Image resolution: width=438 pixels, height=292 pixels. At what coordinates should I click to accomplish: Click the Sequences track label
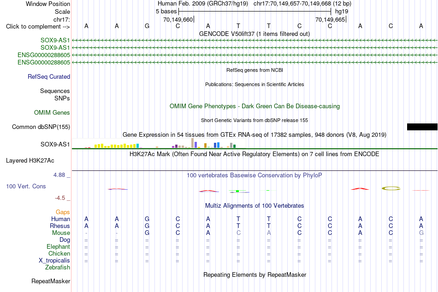(55, 91)
